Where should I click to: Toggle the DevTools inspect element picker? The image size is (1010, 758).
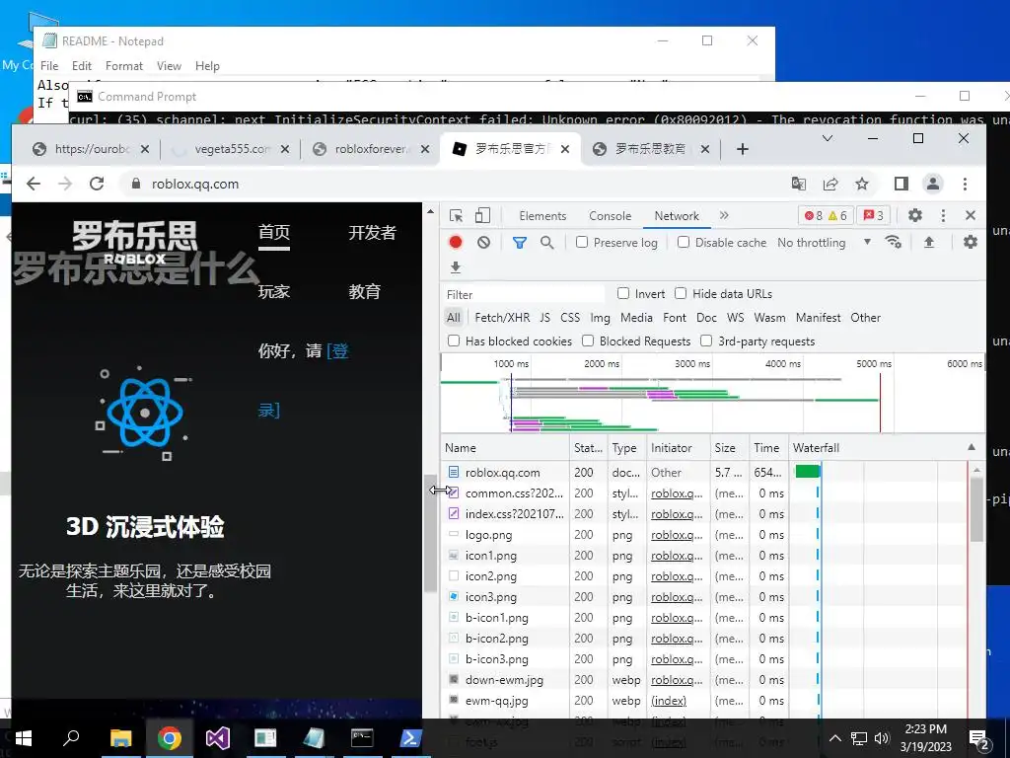click(x=456, y=215)
